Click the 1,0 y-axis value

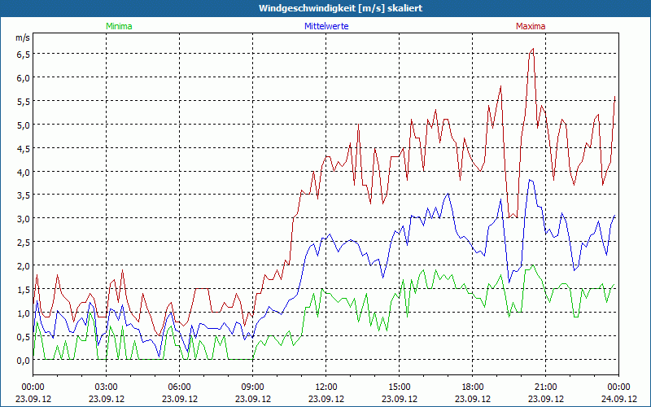[x=24, y=313]
